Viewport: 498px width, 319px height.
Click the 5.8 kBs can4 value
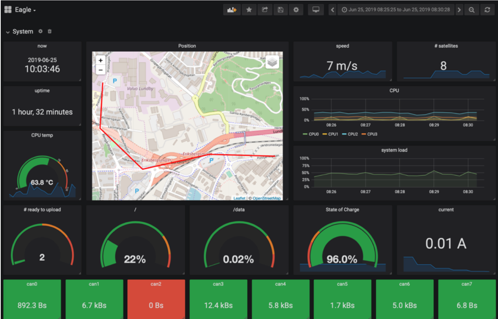click(281, 305)
